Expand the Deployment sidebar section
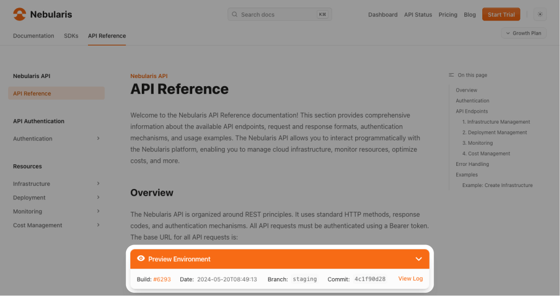This screenshot has width=560, height=296. coord(98,197)
